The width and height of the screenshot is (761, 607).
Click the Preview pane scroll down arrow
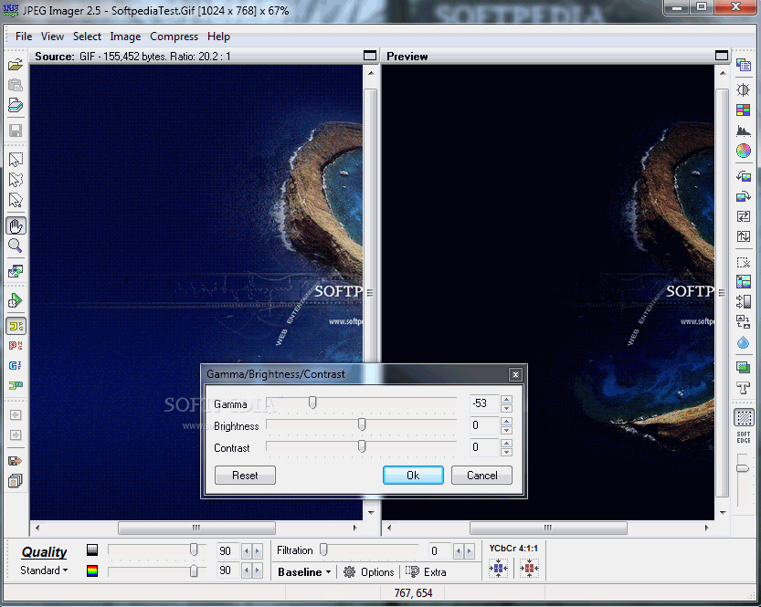click(723, 513)
